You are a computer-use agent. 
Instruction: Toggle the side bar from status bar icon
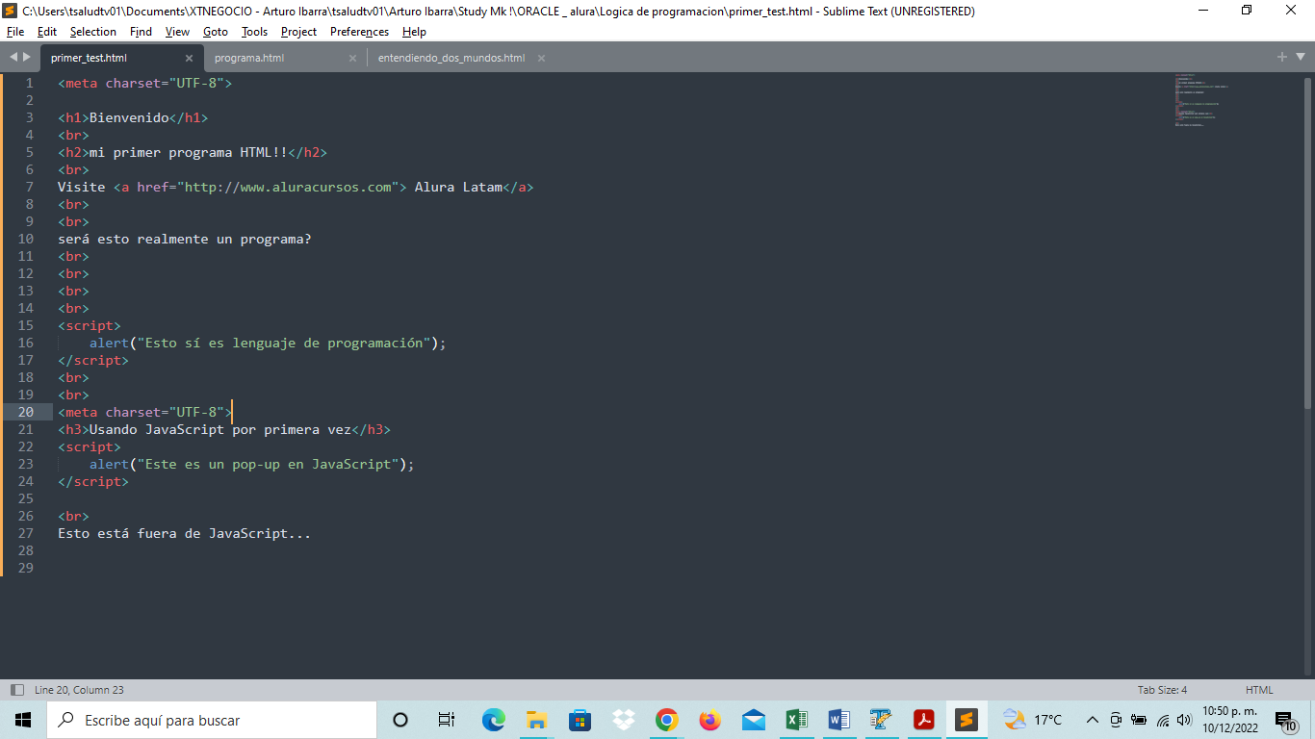pos(16,690)
